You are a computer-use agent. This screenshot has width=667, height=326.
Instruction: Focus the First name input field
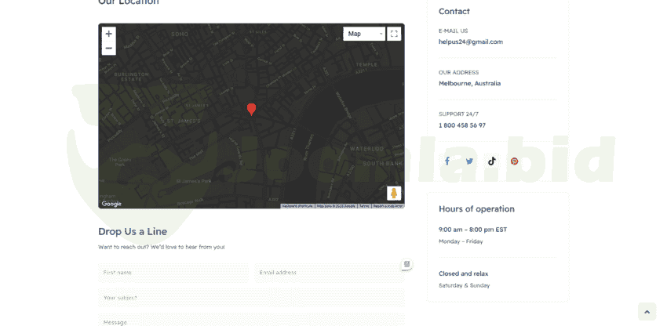pos(173,273)
